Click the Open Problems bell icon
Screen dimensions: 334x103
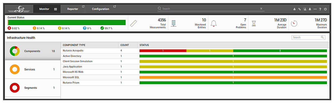213,24
